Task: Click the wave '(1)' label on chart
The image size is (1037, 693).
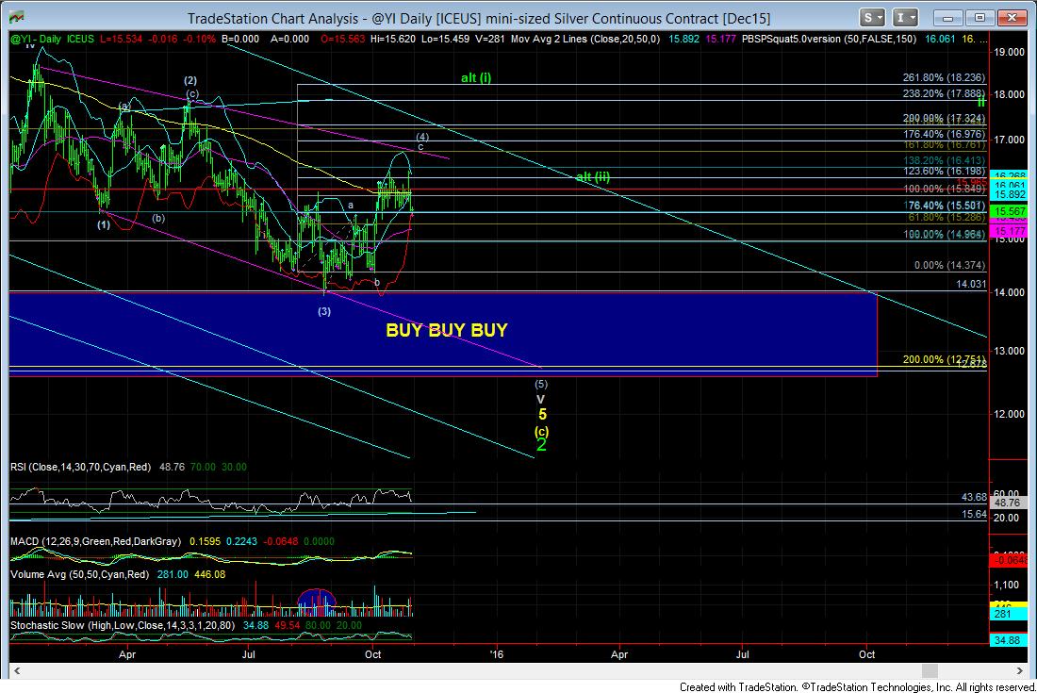Action: click(104, 224)
